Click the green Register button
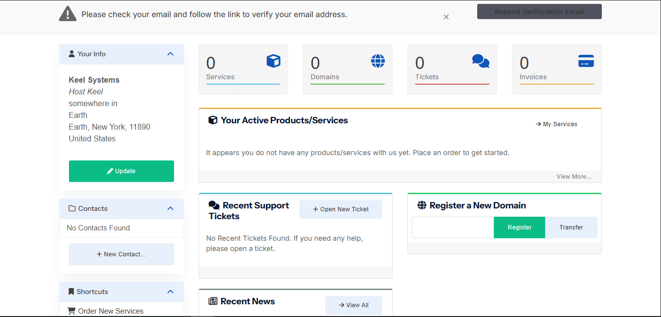This screenshot has width=661, height=317. click(519, 227)
